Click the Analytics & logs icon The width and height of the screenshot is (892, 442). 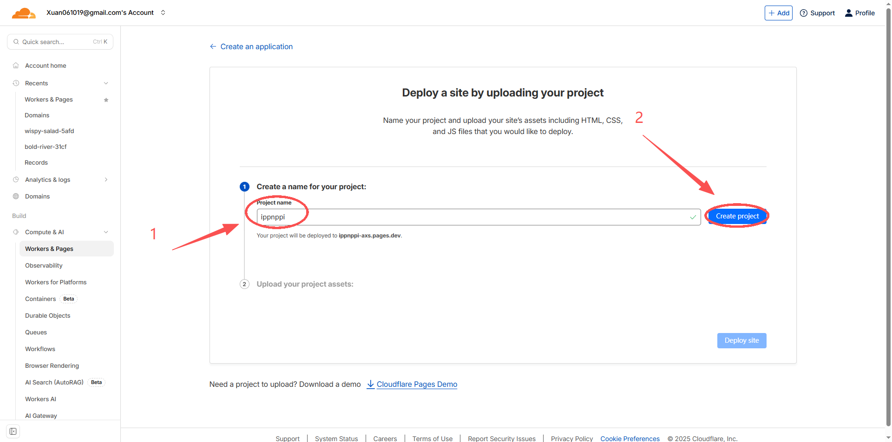click(x=16, y=179)
